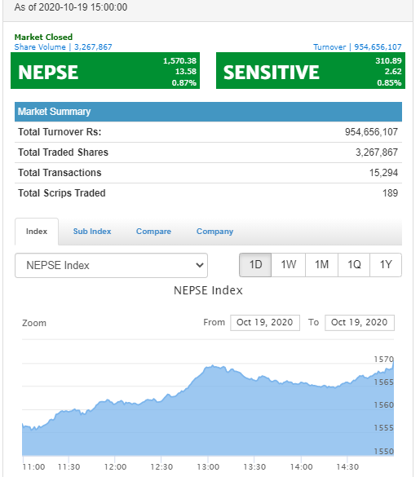Click the 'Total Scrips Traded' label
420x477 pixels.
point(62,193)
